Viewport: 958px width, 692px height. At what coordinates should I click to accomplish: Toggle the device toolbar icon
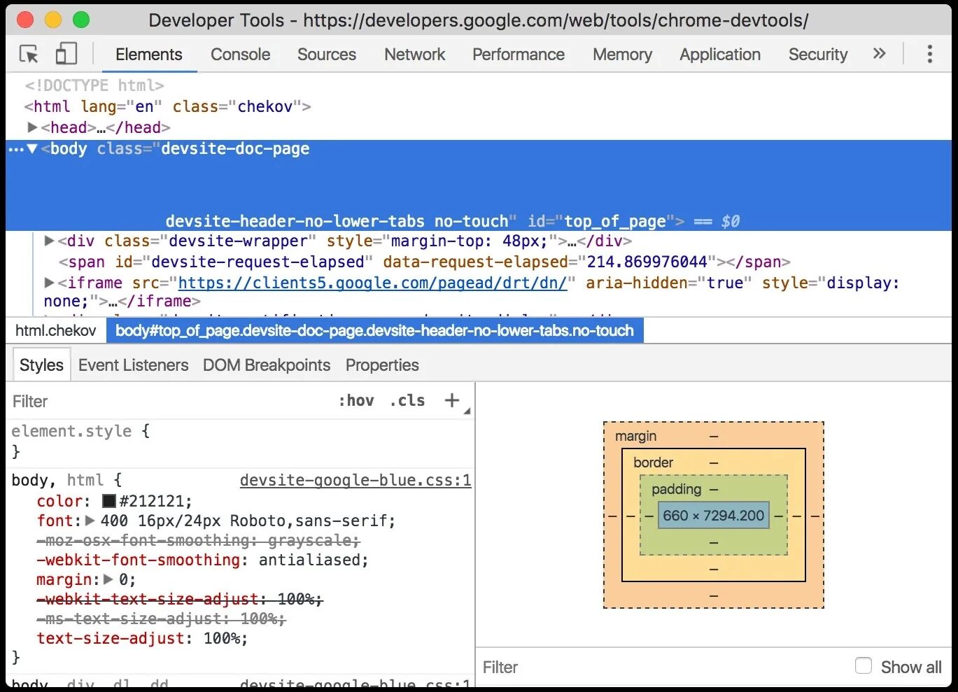(66, 54)
